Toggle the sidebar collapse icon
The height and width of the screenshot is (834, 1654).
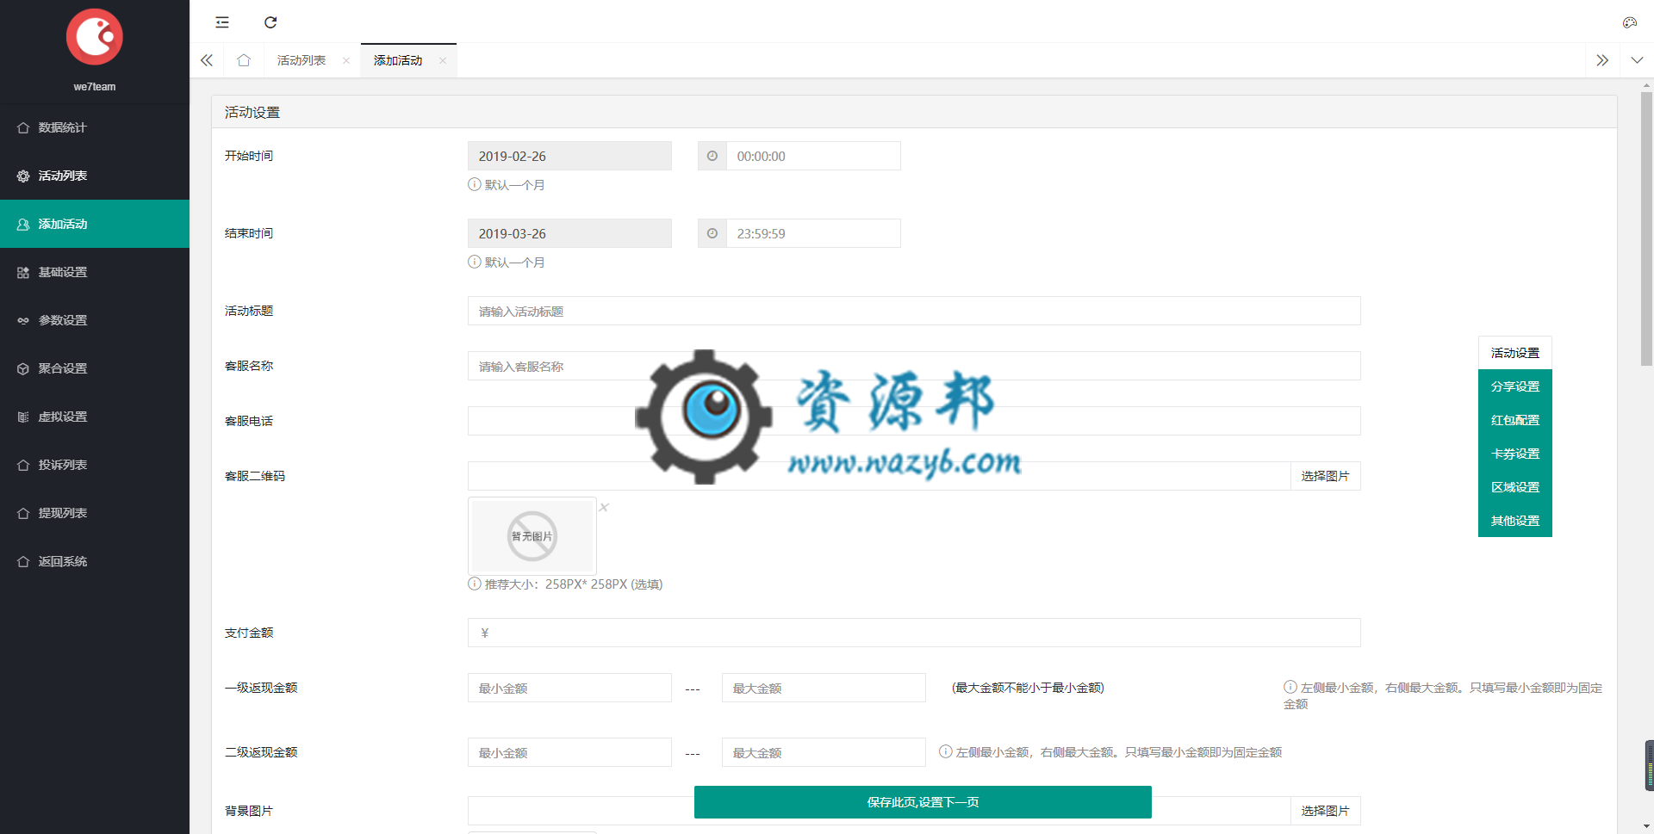tap(222, 22)
